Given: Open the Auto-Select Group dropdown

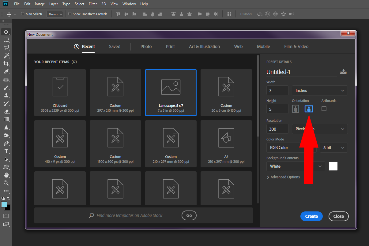Looking at the screenshot, I should [55, 14].
